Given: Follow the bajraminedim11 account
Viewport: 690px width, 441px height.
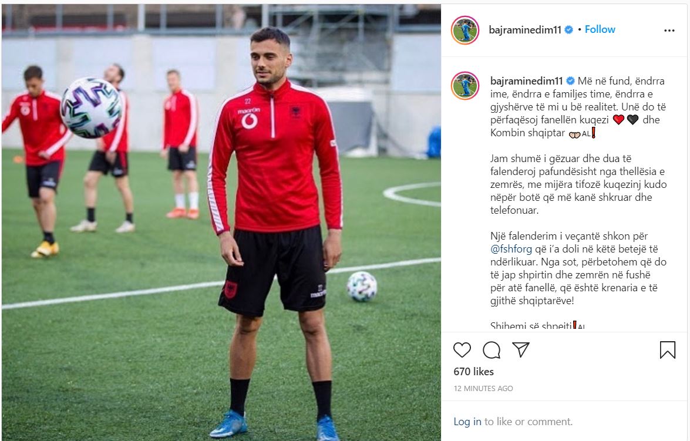Looking at the screenshot, I should [600, 29].
